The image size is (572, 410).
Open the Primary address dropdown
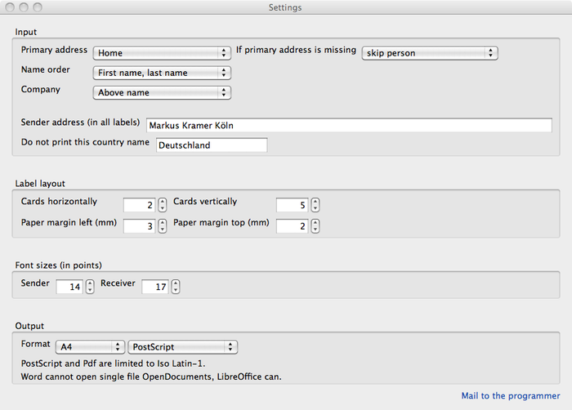point(162,53)
